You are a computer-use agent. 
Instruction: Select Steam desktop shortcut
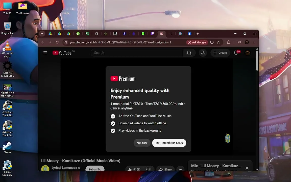7,147
